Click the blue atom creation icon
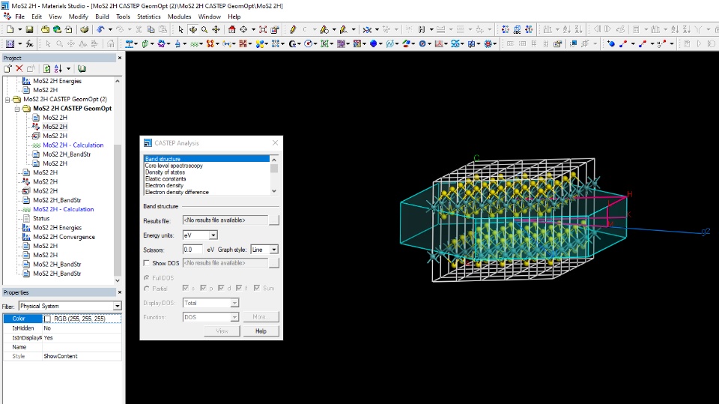 click(x=611, y=43)
